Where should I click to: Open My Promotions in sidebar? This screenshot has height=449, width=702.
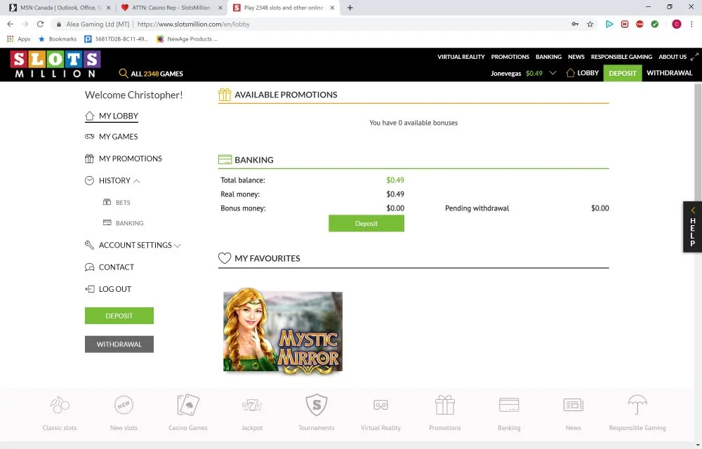pos(124,159)
